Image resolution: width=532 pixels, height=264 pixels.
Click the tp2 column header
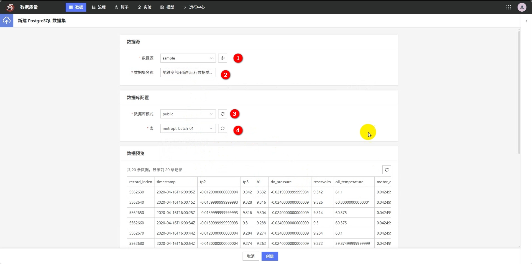pyautogui.click(x=219, y=182)
